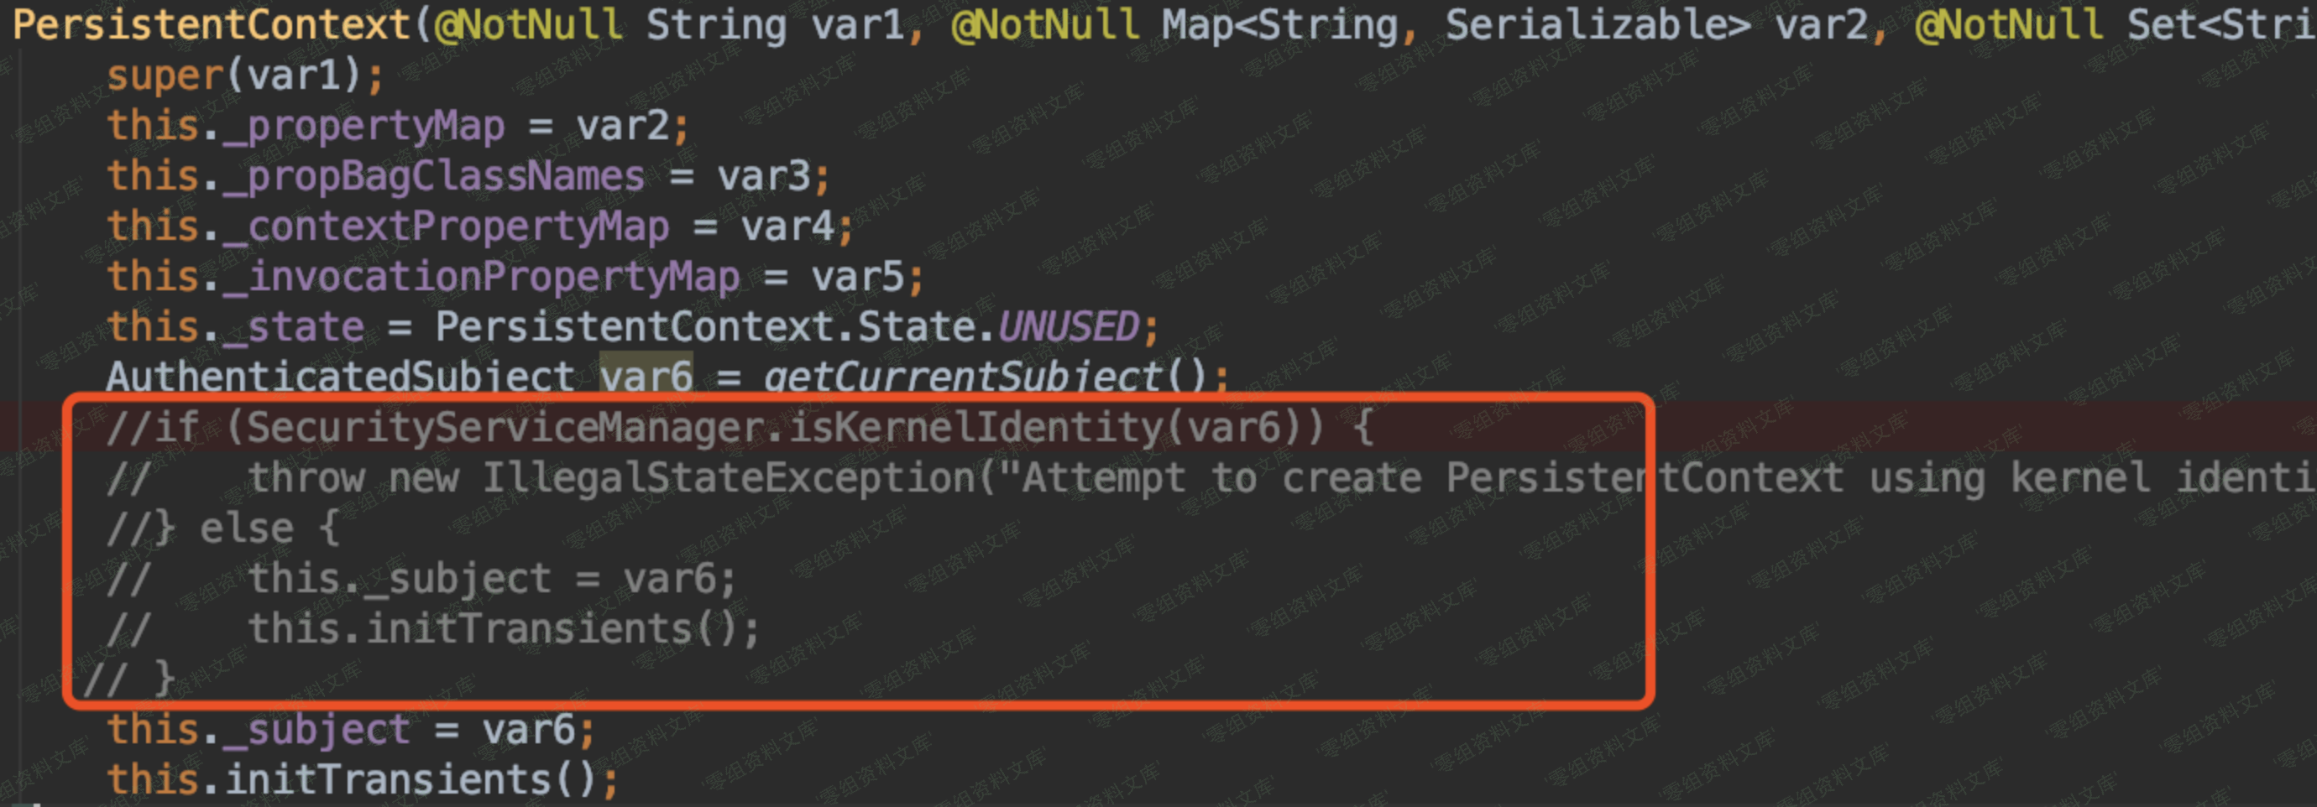The width and height of the screenshot is (2317, 807).
Task: Click the _contextPropertyMap field
Action: coord(458,226)
